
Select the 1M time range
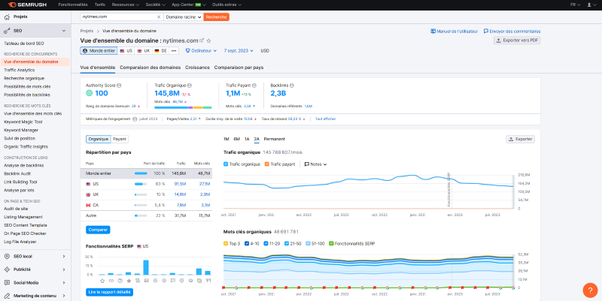(227, 139)
